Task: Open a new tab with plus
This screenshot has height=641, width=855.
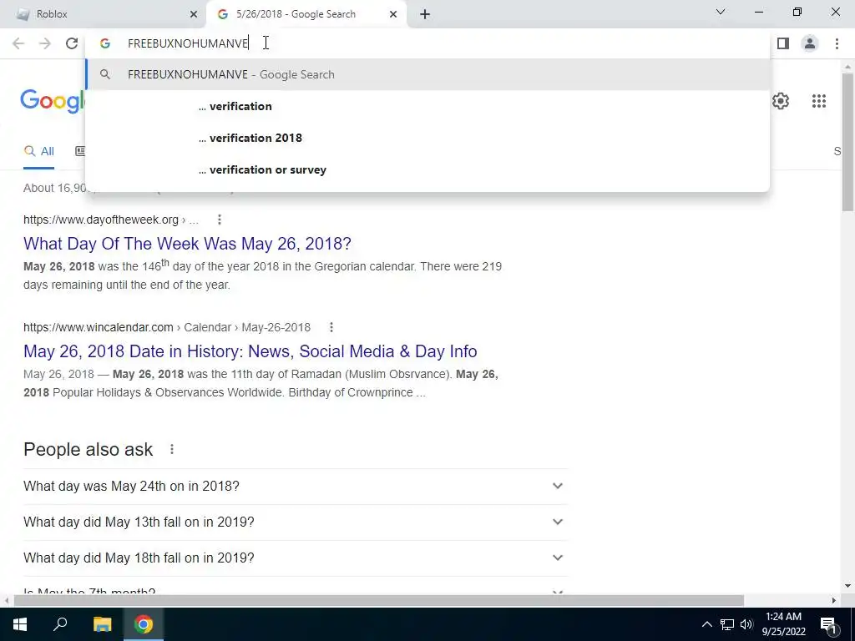Action: (x=425, y=15)
